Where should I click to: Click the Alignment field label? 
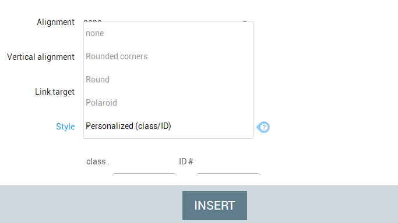point(55,22)
